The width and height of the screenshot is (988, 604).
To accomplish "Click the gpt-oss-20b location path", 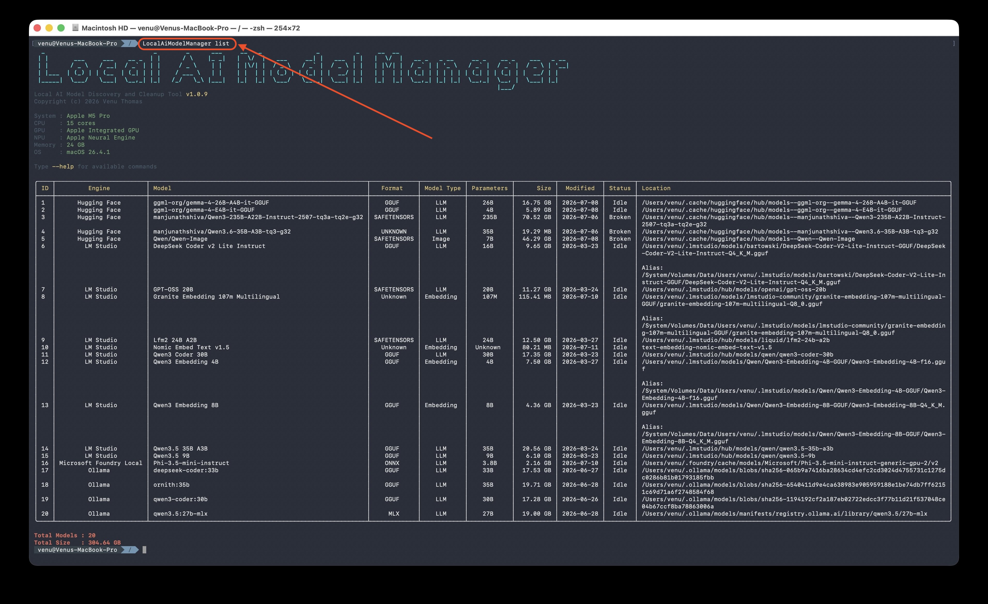I will coord(734,289).
